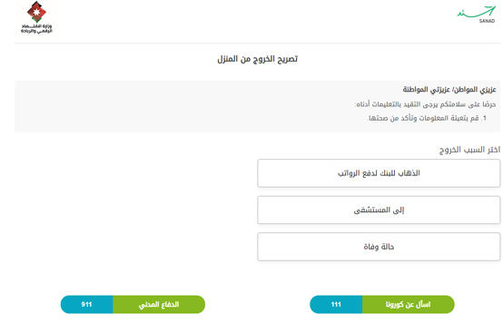
Task: Click the ministry name text under the emblem
Action: click(36, 28)
